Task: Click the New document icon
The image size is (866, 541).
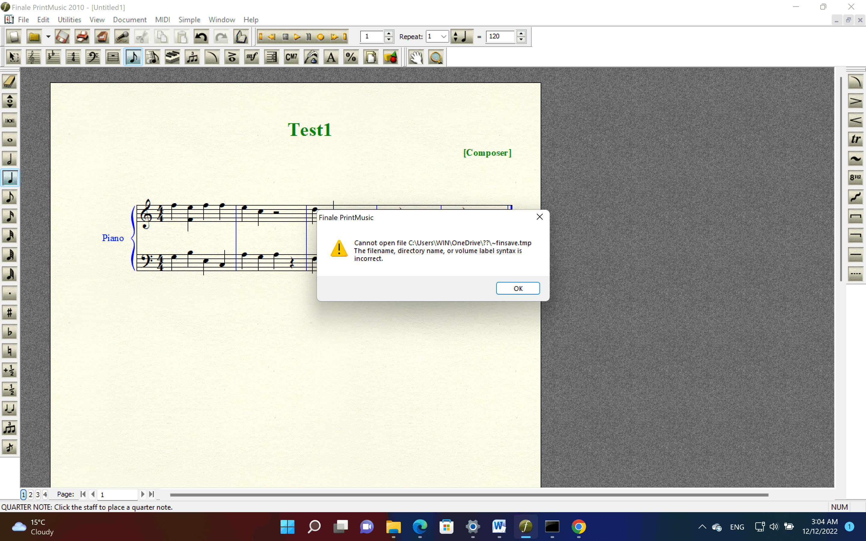Action: (x=14, y=36)
